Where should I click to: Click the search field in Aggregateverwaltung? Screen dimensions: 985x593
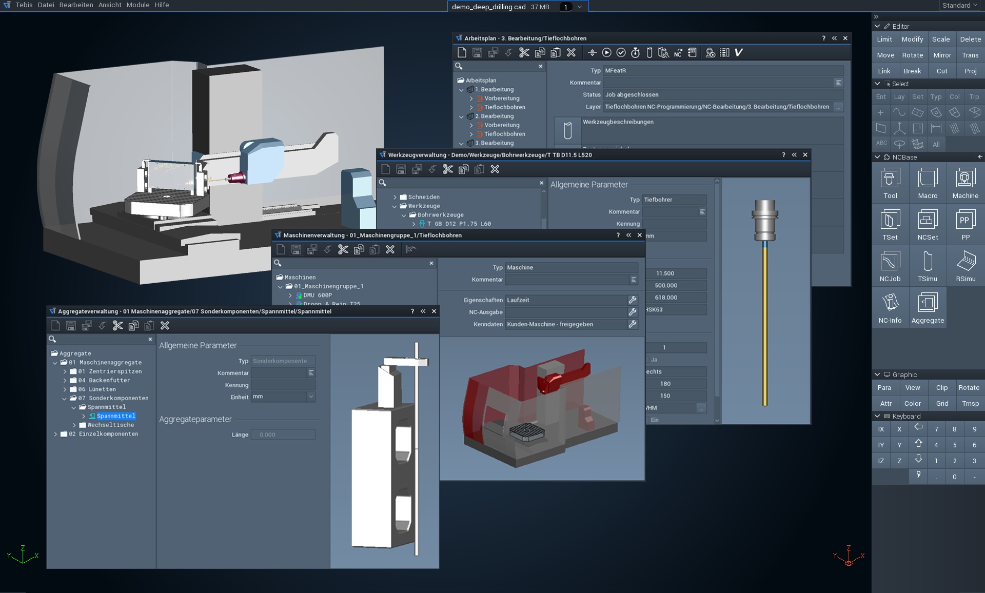97,339
